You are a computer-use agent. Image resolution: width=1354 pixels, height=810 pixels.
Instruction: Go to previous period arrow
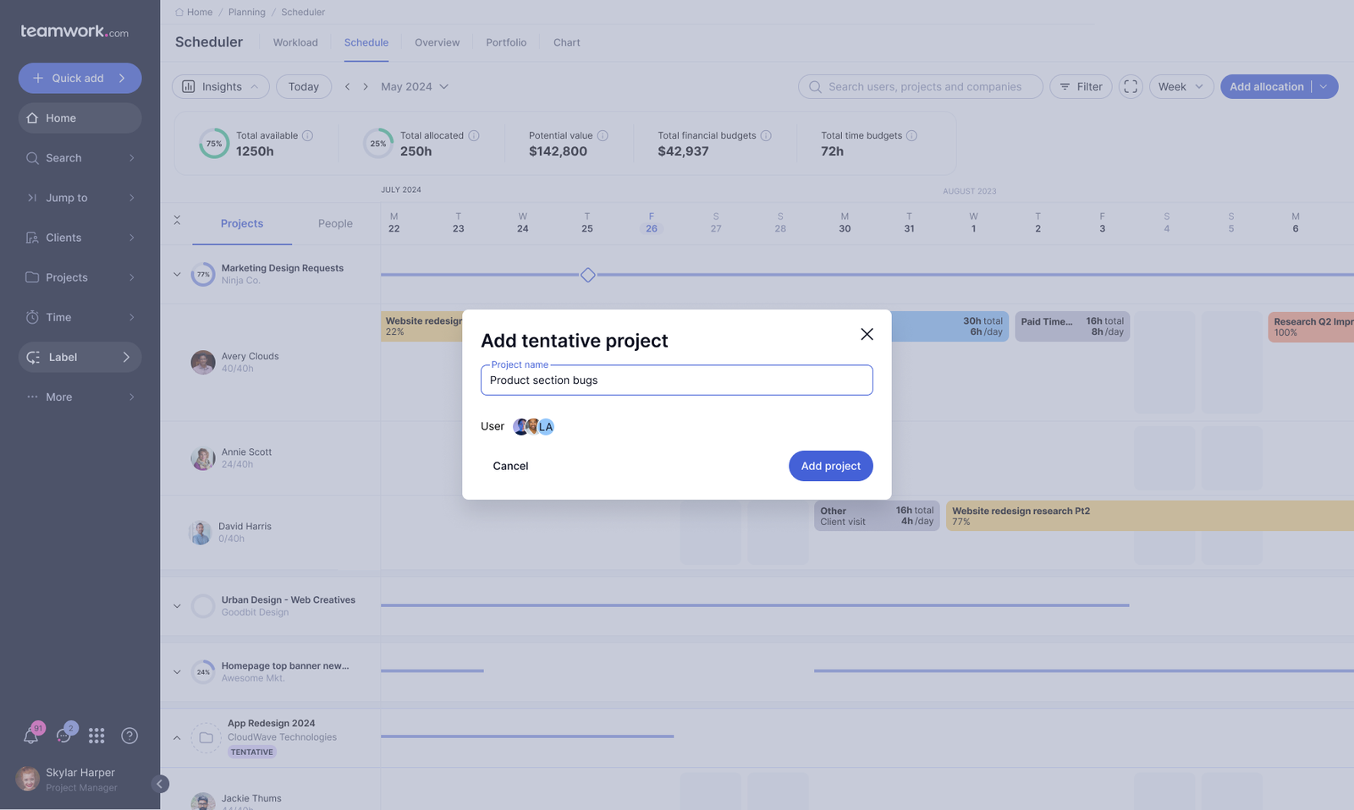click(x=347, y=86)
